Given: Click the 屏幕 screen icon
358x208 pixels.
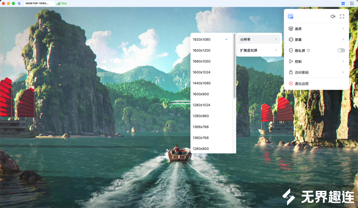Looking at the screenshot, I should point(291,40).
